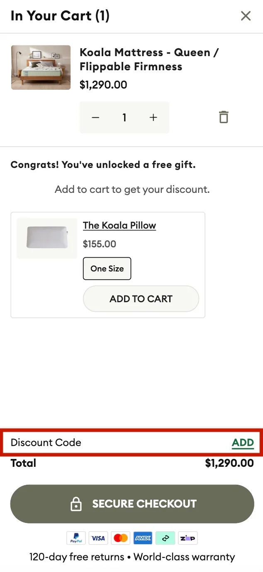Click ADD to enter a discount code
Screen dimensions: 263x572
point(243,442)
